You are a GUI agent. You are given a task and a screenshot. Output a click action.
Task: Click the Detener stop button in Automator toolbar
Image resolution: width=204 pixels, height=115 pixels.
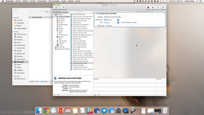click(x=158, y=8)
